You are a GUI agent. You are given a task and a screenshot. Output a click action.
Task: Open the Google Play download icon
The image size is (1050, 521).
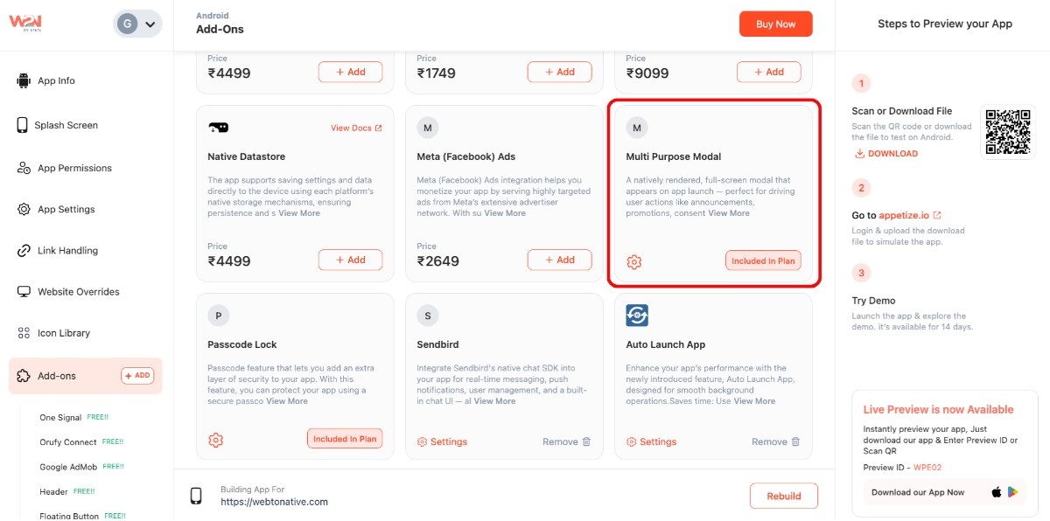[x=1013, y=492]
